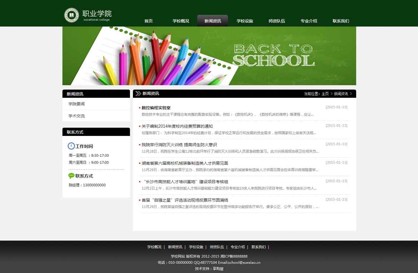Open the 联系我们 navigation tab
The height and width of the screenshot is (273, 418).
tap(341, 21)
